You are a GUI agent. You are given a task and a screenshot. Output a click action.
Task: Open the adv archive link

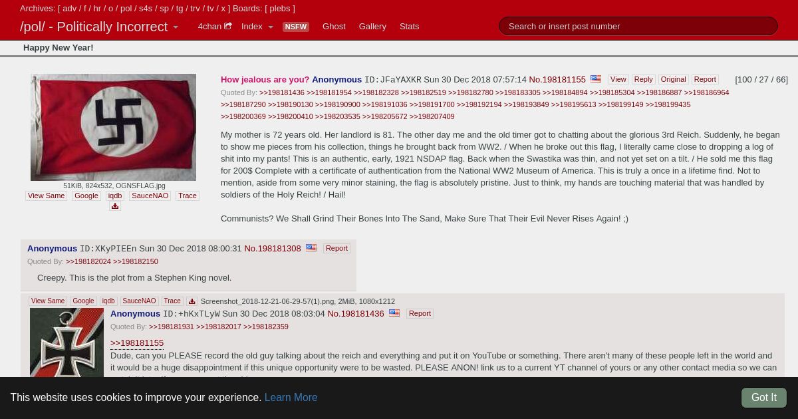click(70, 9)
